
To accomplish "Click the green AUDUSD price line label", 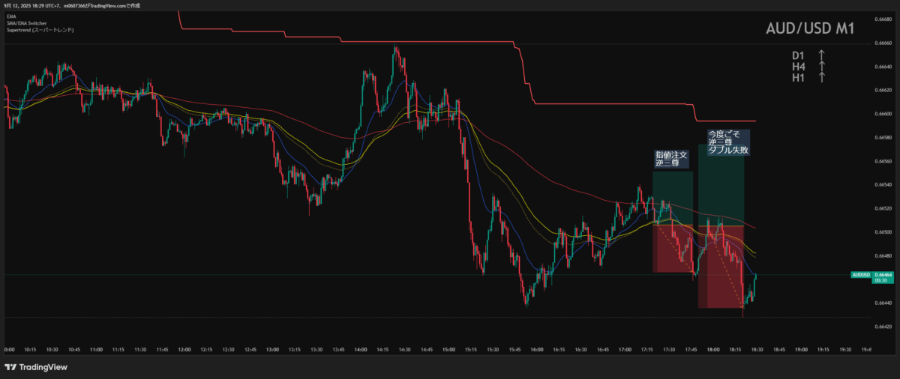I will 861,275.
